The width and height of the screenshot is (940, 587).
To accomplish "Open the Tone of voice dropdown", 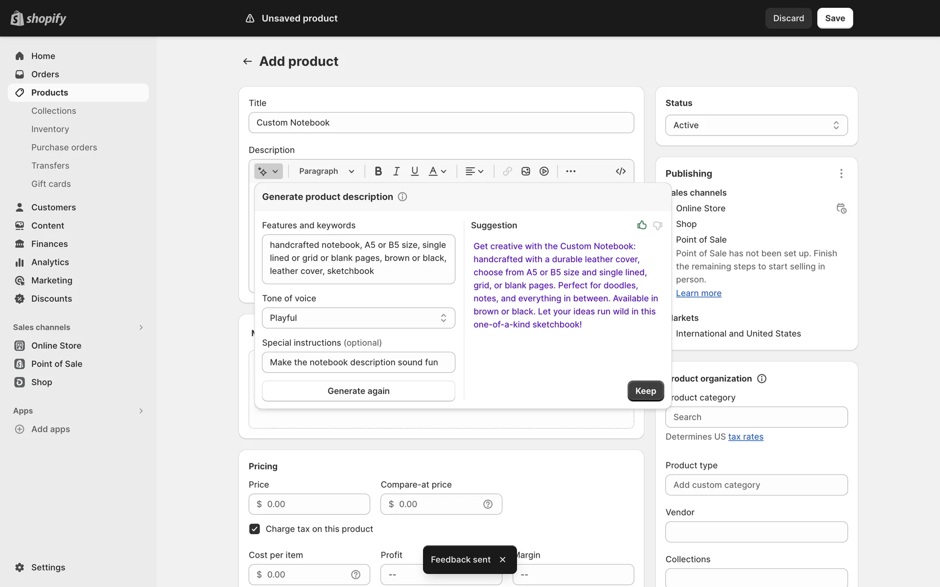I will pos(358,318).
